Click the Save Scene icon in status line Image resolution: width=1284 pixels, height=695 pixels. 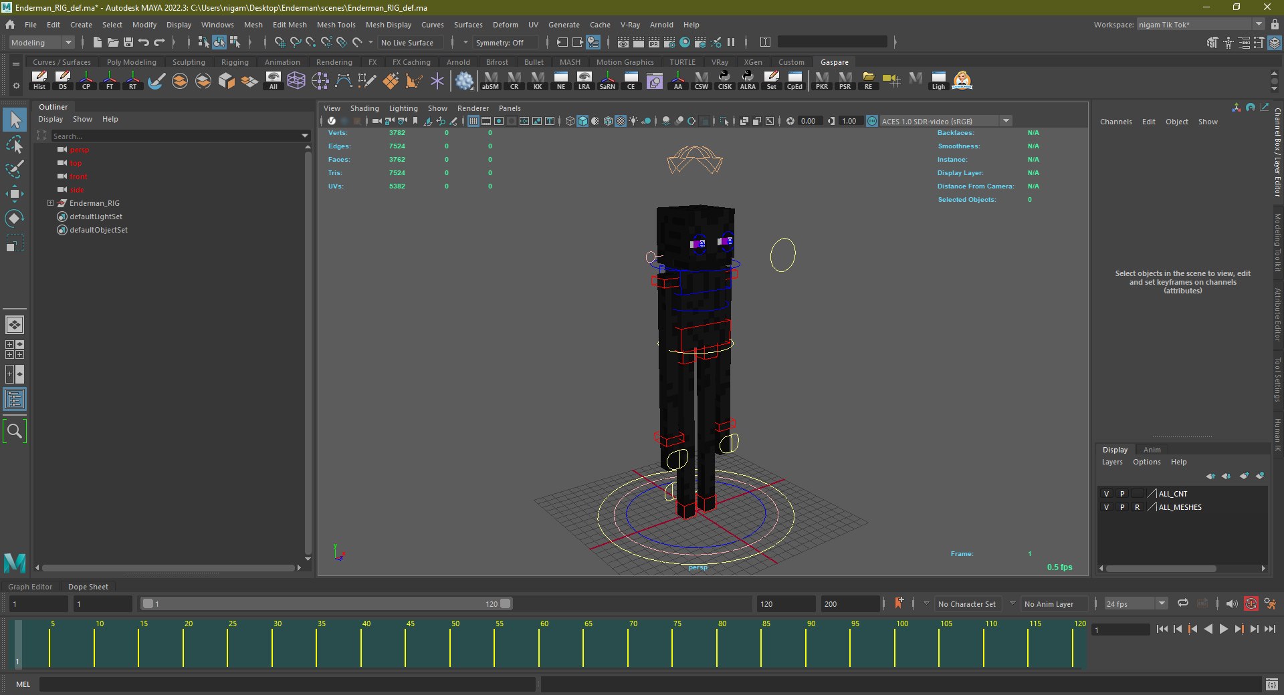click(128, 42)
